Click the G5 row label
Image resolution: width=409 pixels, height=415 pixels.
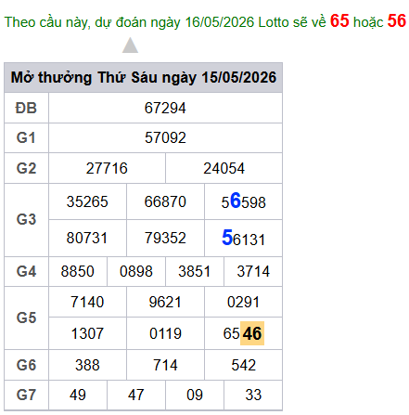click(26, 318)
